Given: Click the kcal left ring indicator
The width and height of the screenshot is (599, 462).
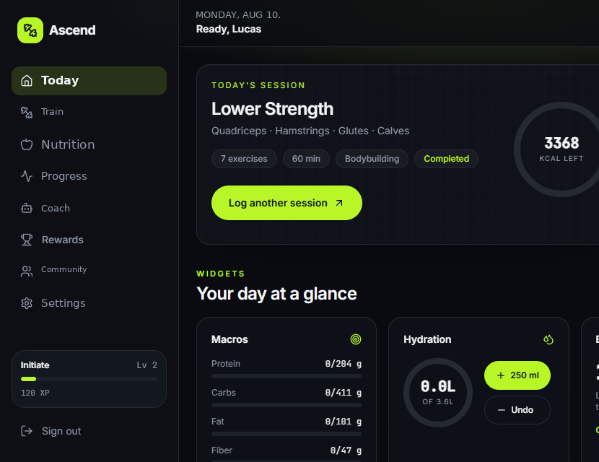Looking at the screenshot, I should pyautogui.click(x=561, y=149).
